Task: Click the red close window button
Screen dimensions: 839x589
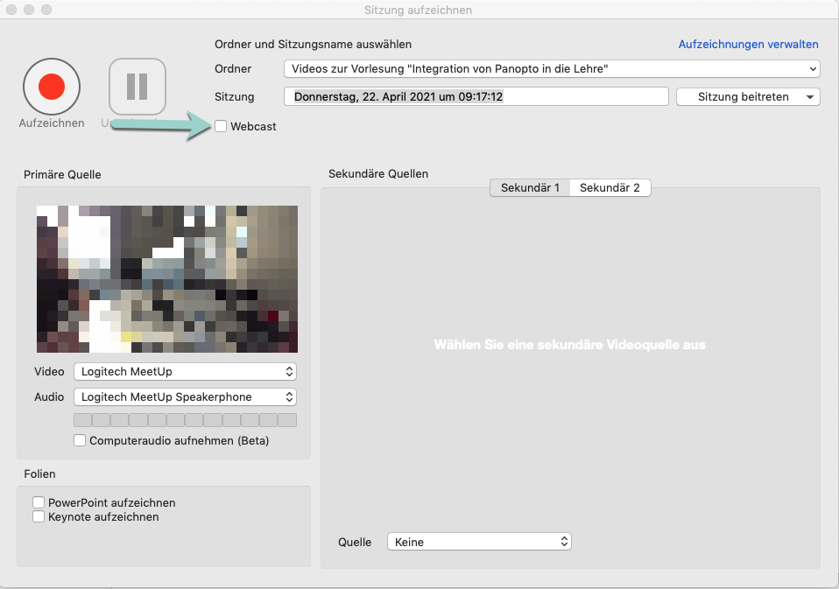Action: [11, 10]
